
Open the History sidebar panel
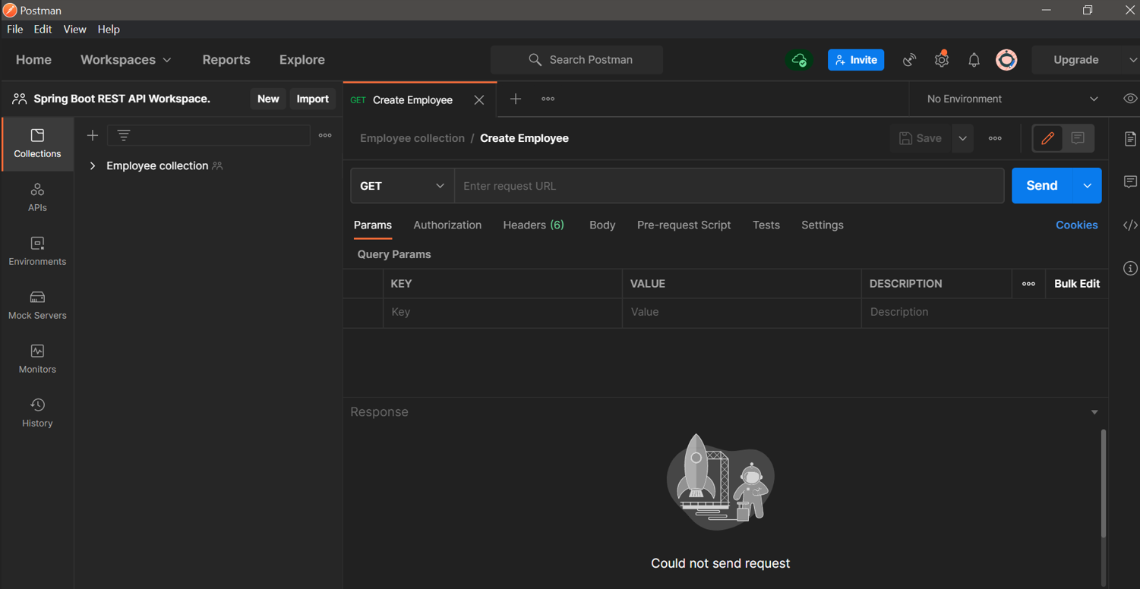[37, 413]
